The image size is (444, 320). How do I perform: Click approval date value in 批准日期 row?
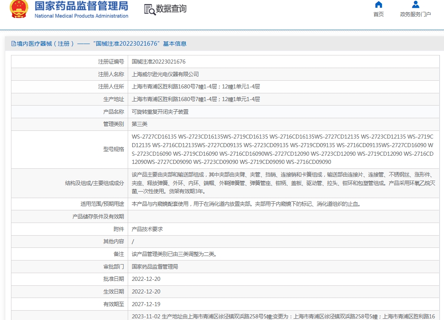pos(146,279)
